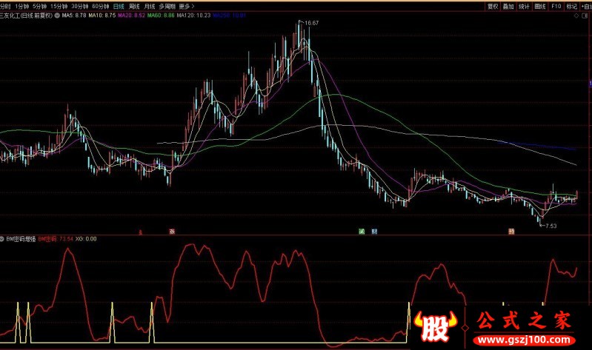Expand the 更多 periods dropdown
This screenshot has width=592, height=350.
coord(186,6)
